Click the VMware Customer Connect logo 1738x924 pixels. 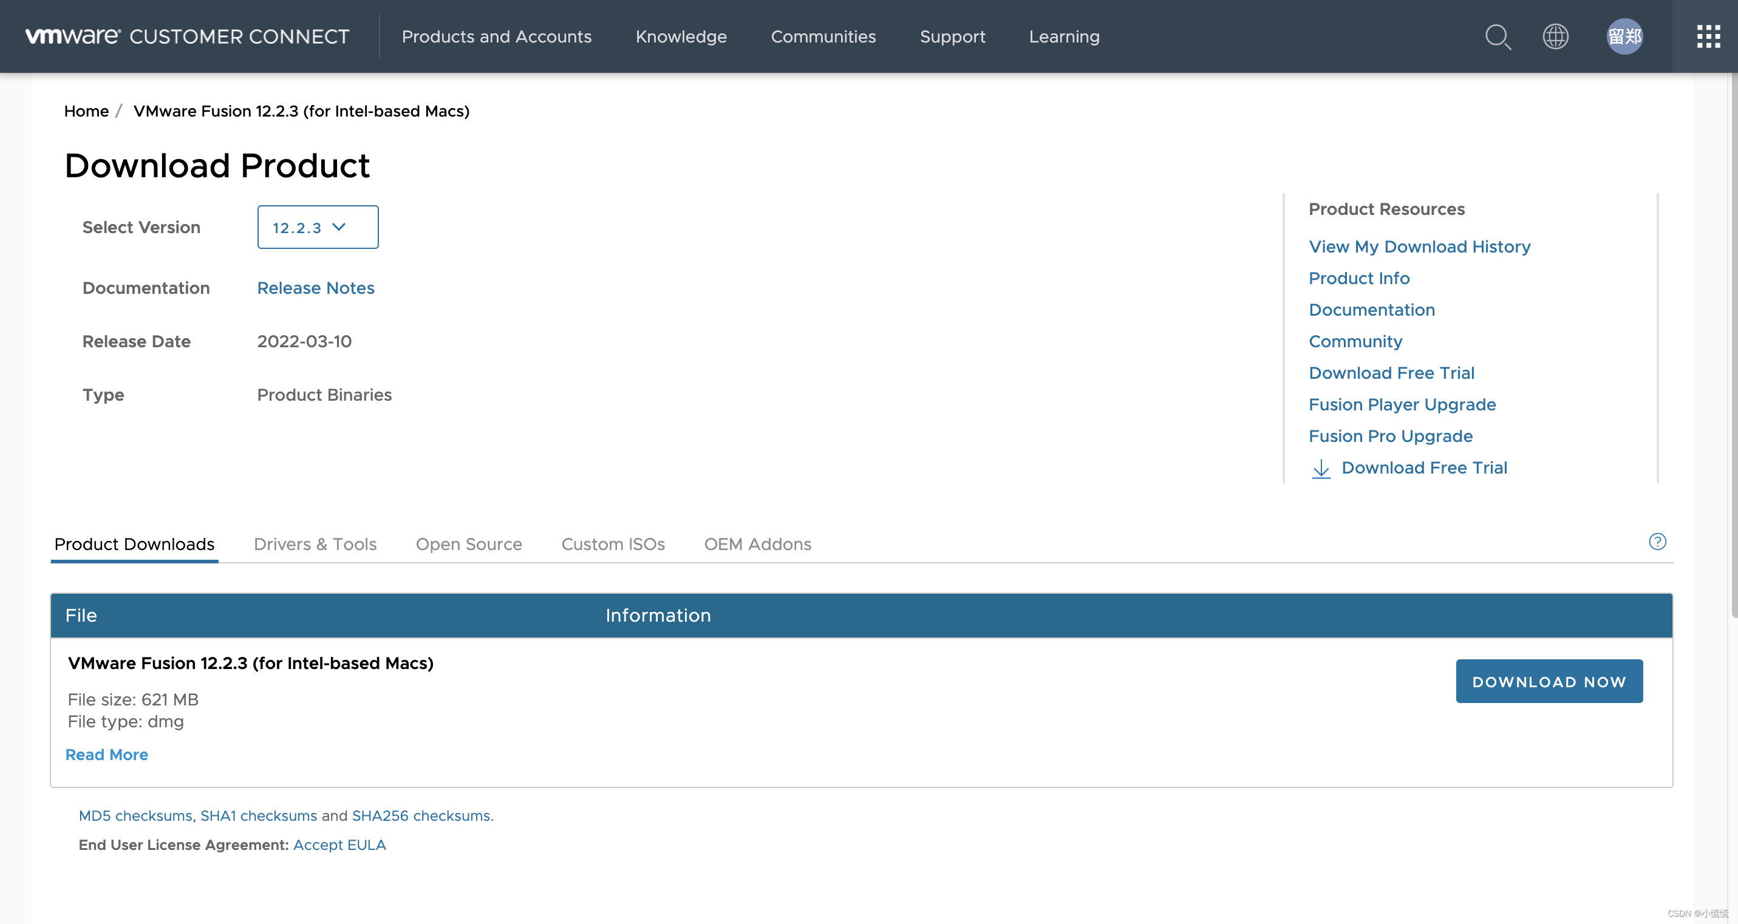(187, 36)
